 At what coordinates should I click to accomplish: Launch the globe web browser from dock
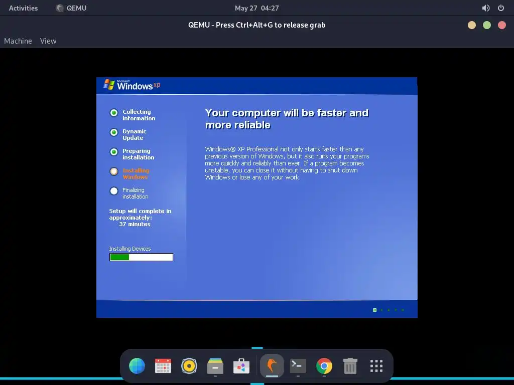[x=137, y=365]
